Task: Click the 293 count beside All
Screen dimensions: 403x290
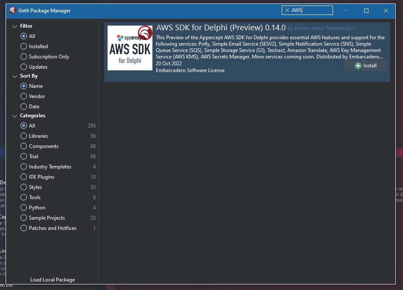Action: pyautogui.click(x=91, y=126)
